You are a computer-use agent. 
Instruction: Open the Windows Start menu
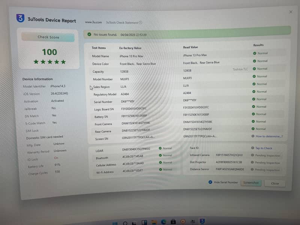115,223
